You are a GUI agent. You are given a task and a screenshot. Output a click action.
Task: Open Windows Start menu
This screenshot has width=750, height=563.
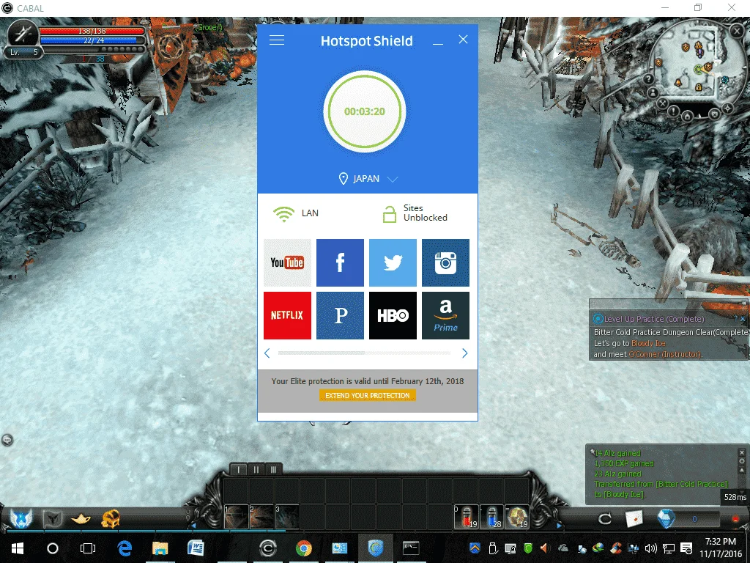[18, 548]
